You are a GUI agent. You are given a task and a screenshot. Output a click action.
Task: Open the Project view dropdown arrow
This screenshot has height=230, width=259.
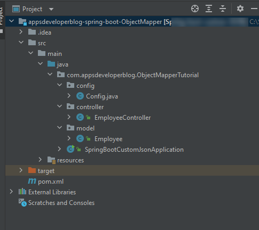[51, 9]
